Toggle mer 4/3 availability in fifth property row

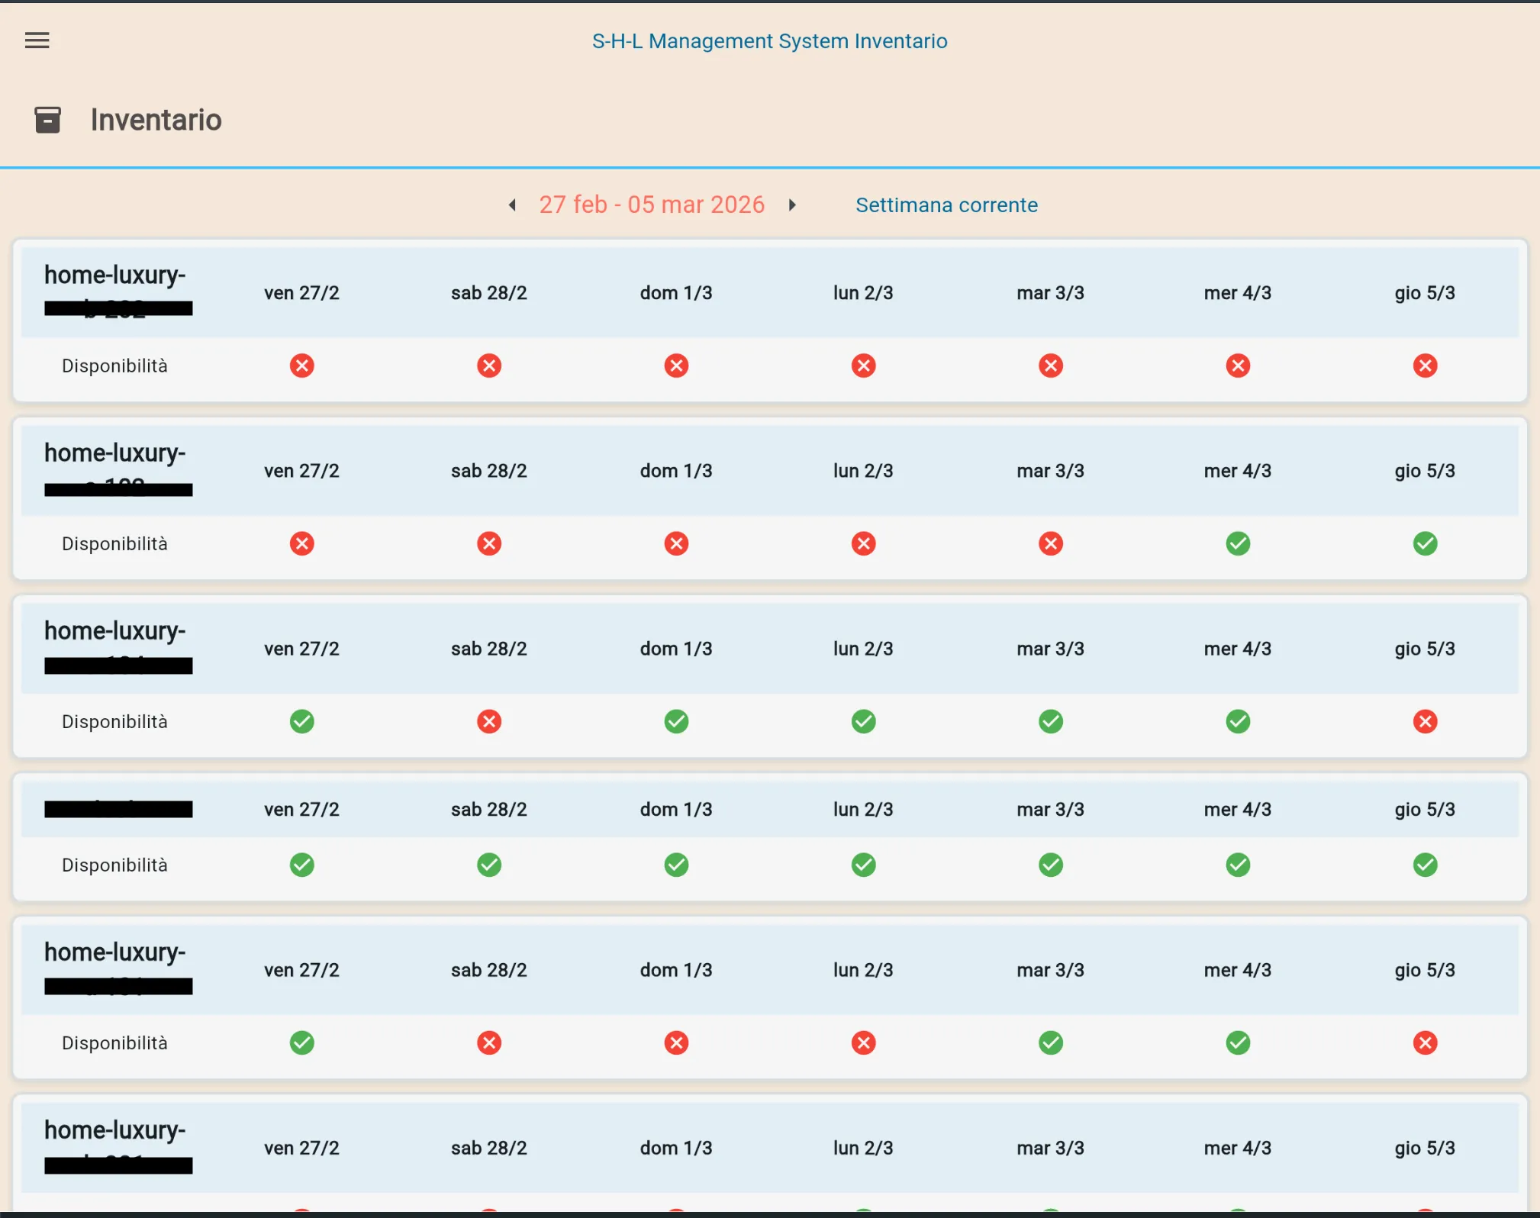tap(1238, 1042)
